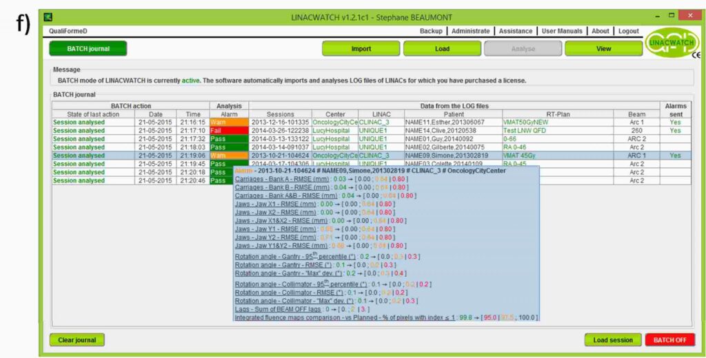
Task: Click Logout in the menu bar
Action: (x=629, y=31)
